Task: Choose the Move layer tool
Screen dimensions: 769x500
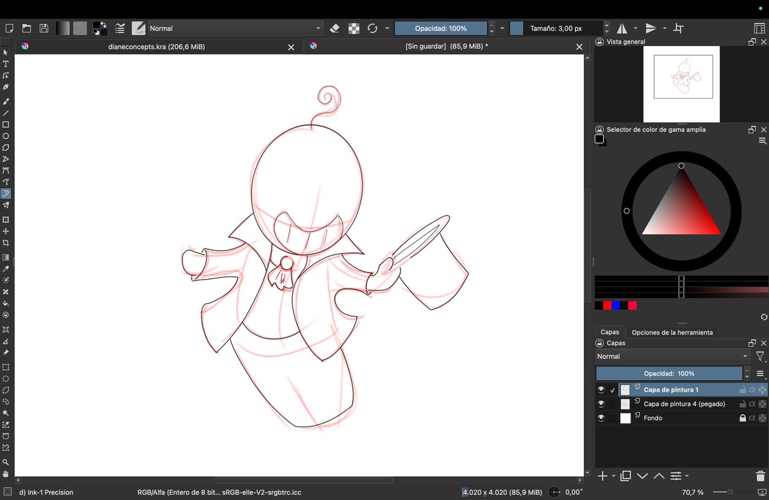Action: pos(6,231)
